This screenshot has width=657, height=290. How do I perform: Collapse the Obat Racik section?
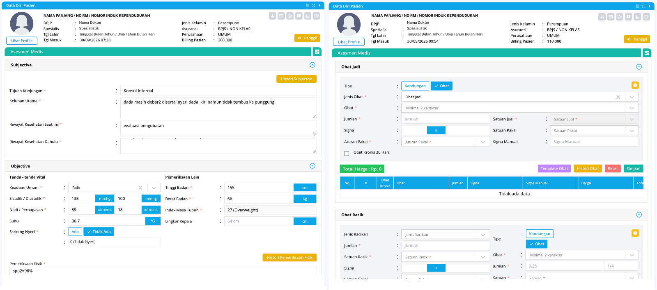click(639, 215)
